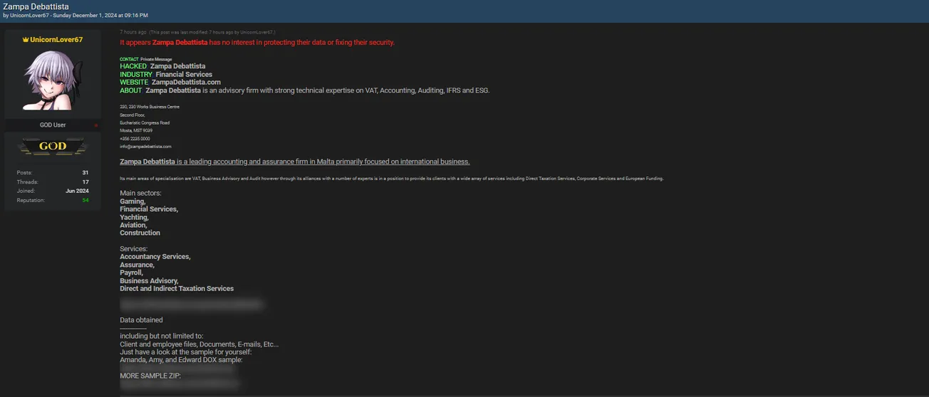Click the info@zampadebattista.com email address
The image size is (929, 397).
click(145, 147)
